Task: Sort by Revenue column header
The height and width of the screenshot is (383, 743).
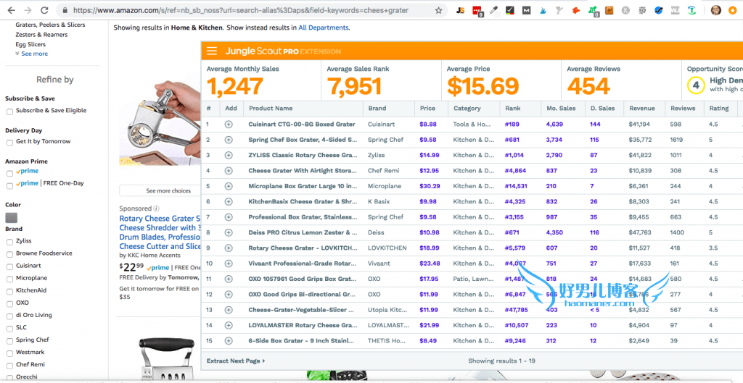Action: (x=642, y=109)
